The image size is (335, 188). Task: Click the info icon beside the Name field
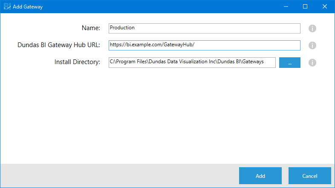coord(312,28)
